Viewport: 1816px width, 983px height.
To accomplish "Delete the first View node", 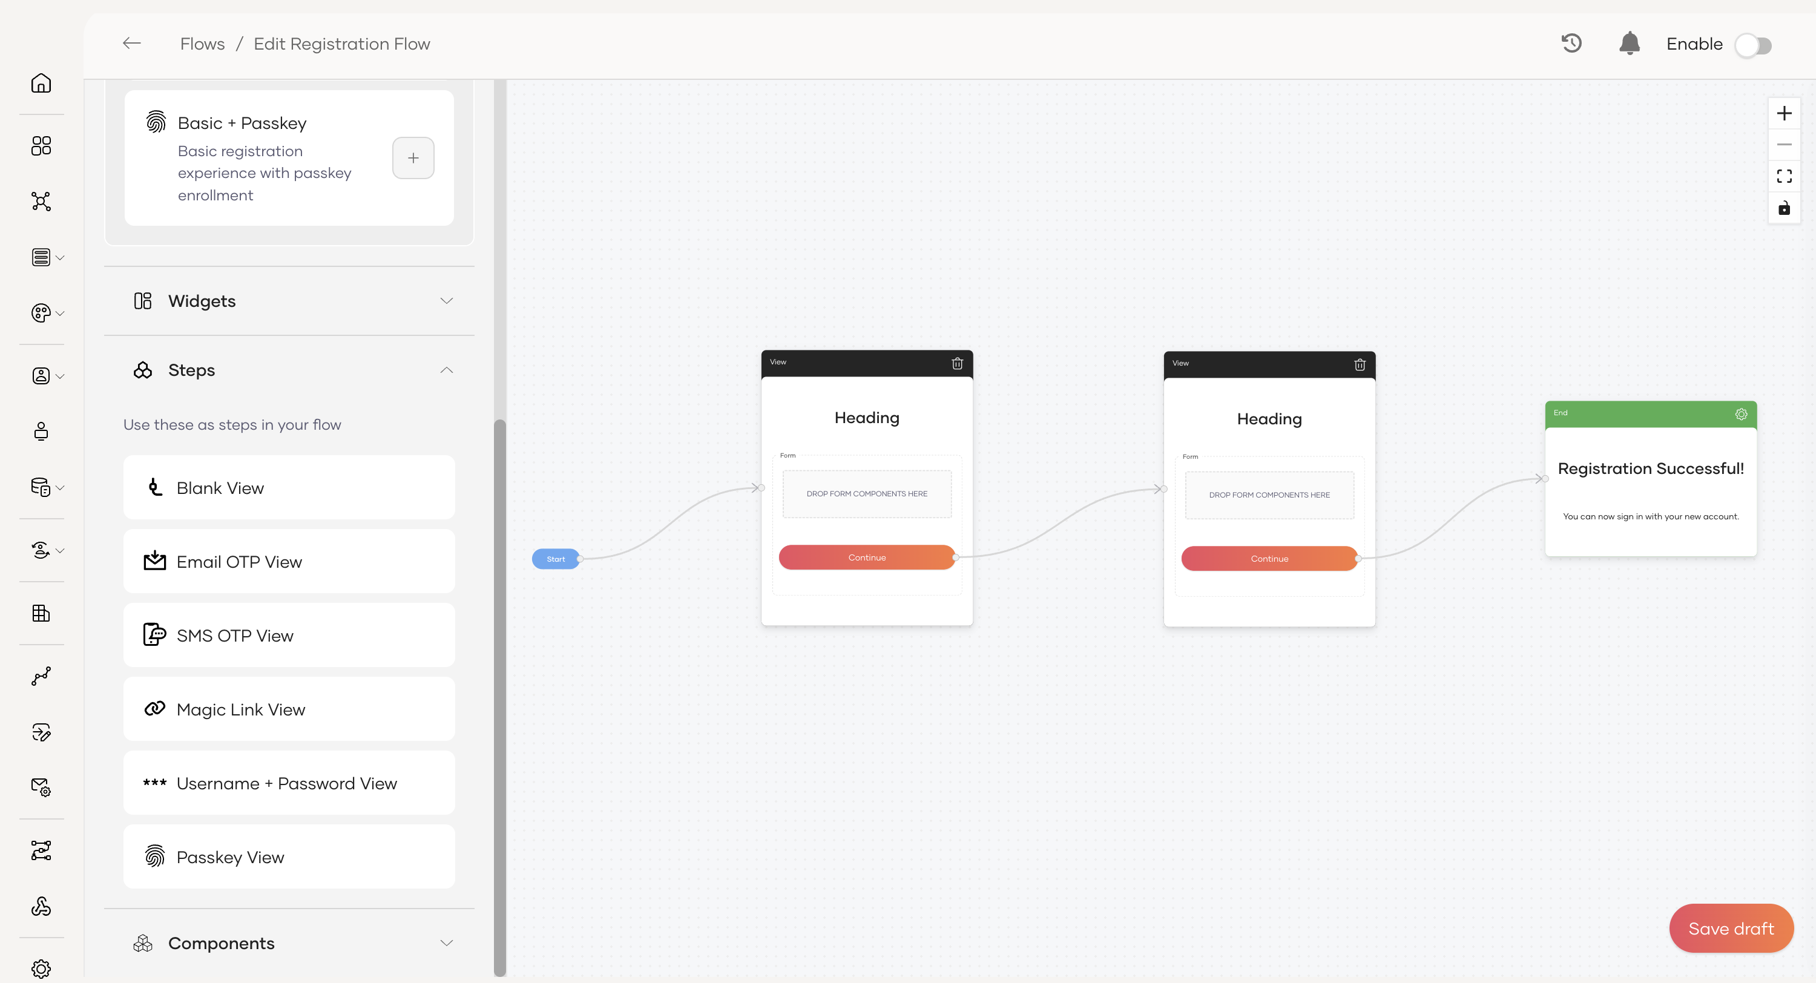I will (x=956, y=363).
